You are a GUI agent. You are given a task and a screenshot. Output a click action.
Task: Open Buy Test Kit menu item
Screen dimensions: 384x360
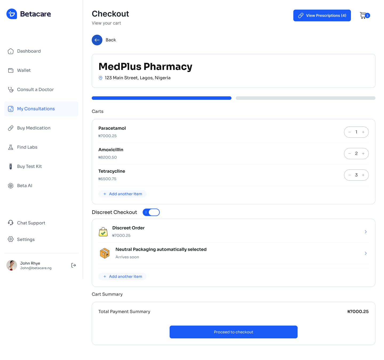pos(41,167)
